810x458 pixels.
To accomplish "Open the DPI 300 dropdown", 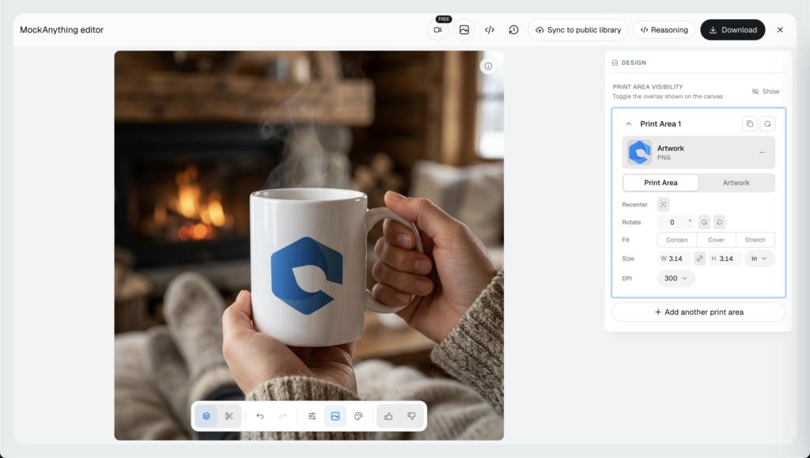I will click(x=676, y=278).
